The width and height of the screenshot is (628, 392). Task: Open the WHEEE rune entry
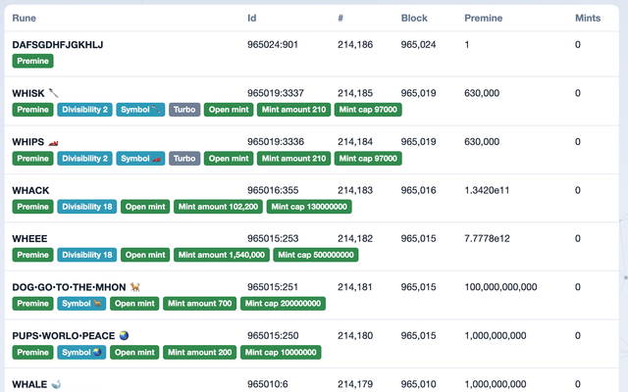pos(29,239)
